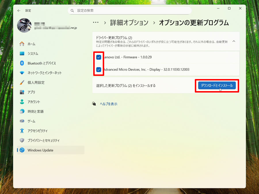Expand the breadcrumb ellipsis menu
This screenshot has height=194, width=259.
96,23
